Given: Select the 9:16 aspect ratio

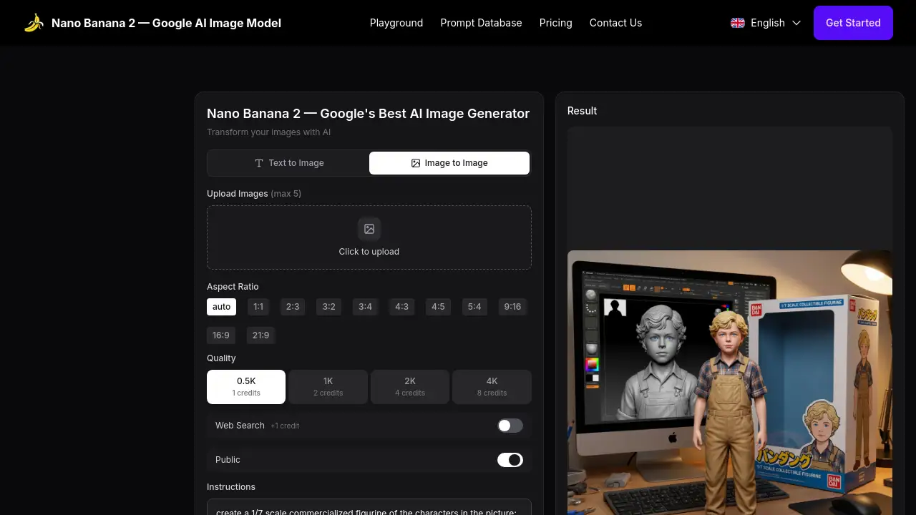Looking at the screenshot, I should [513, 307].
